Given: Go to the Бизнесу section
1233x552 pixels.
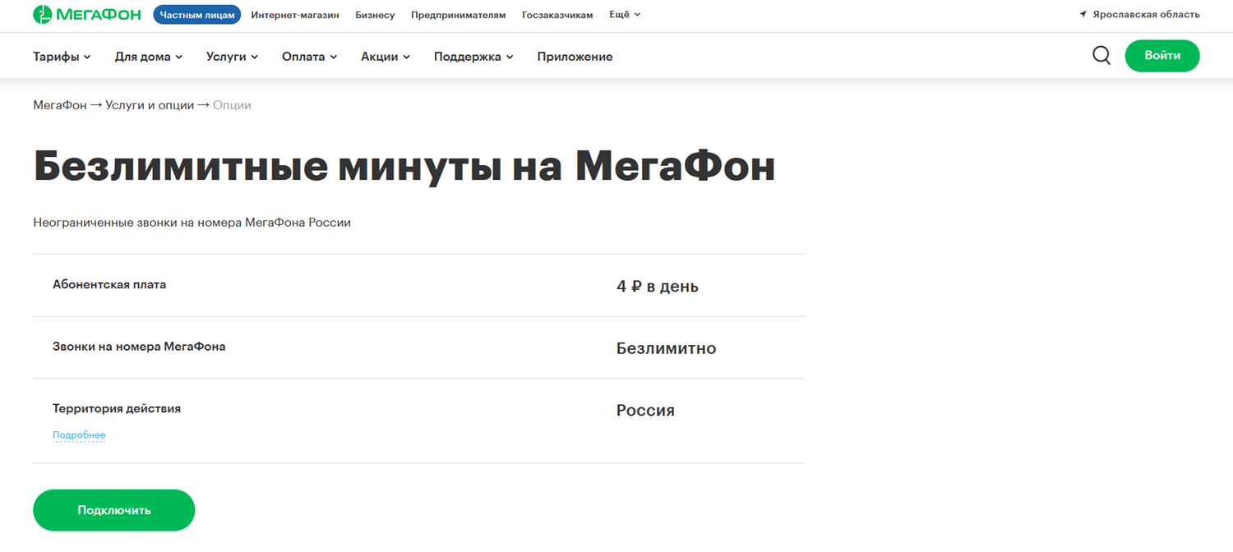Looking at the screenshot, I should [375, 15].
